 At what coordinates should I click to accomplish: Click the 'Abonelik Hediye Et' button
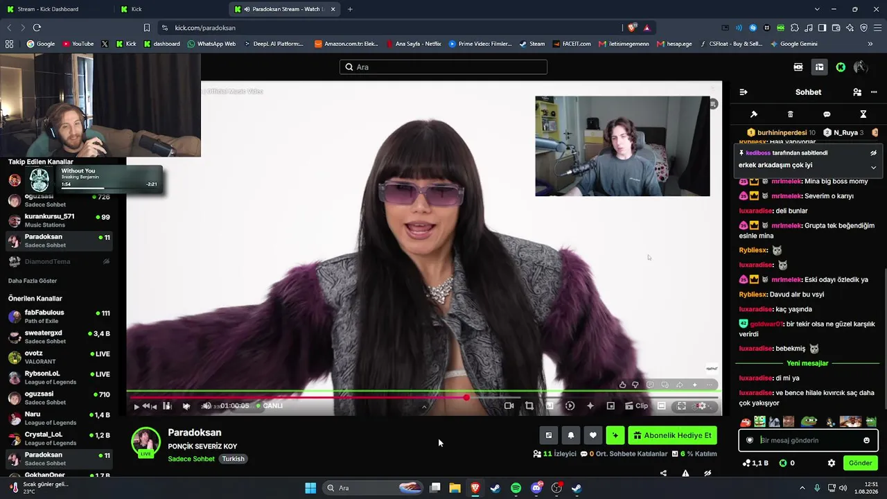pos(672,435)
